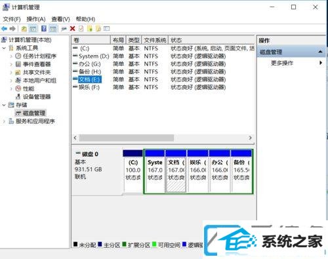The width and height of the screenshot is (328, 259).
Task: Collapse the Storage (存储) tree node
Action: click(x=4, y=105)
